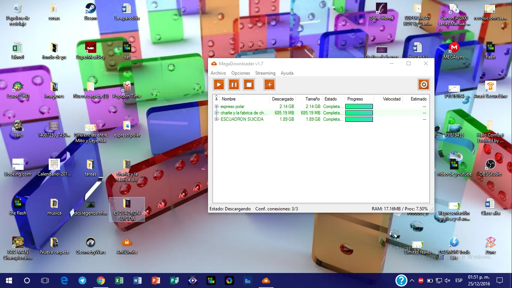The image size is (512, 288).
Task: Select the Avast SecureLine desktop icon
Action: tap(490, 89)
